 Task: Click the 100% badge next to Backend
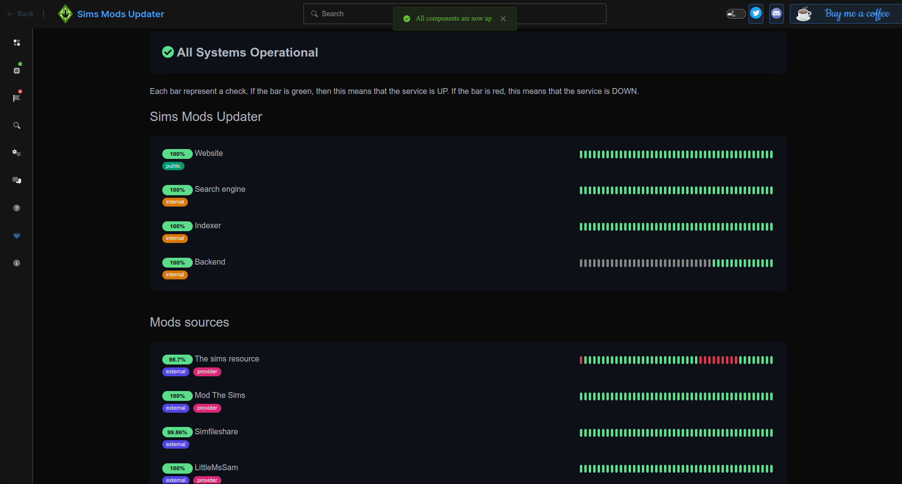coord(177,263)
